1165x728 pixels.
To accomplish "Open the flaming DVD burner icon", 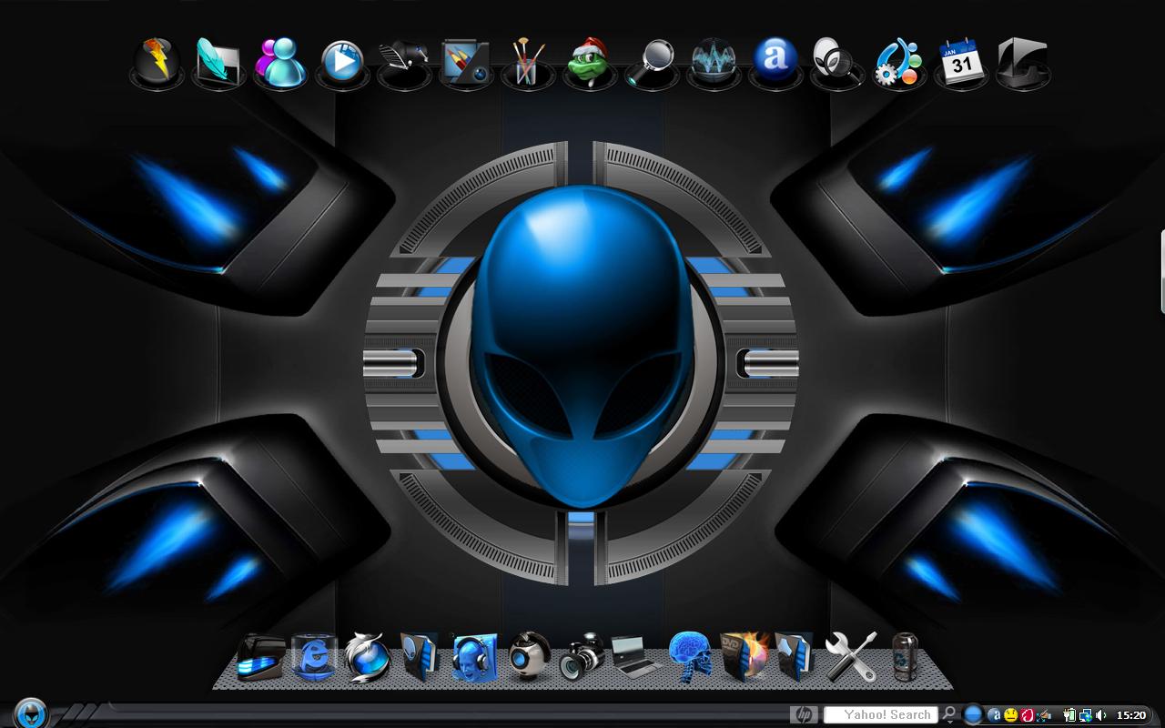I will [x=745, y=657].
